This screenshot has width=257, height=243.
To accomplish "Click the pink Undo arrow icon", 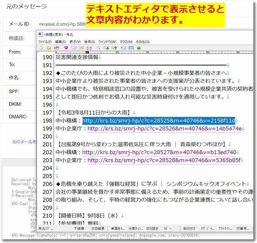I will pyautogui.click(x=66, y=48).
